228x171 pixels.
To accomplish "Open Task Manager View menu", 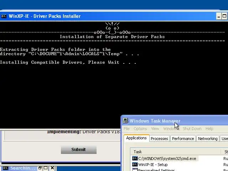I will point(155,129).
